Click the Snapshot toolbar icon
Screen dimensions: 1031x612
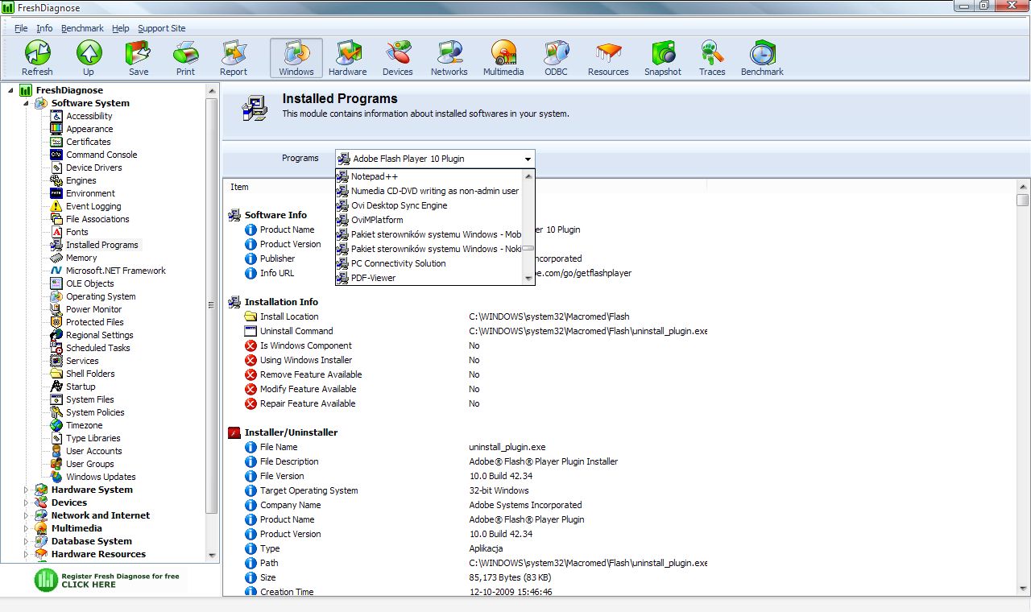(x=663, y=58)
